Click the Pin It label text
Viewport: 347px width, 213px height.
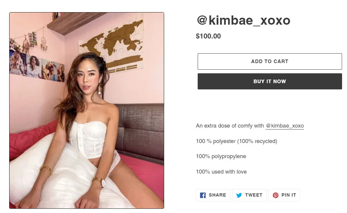[289, 195]
